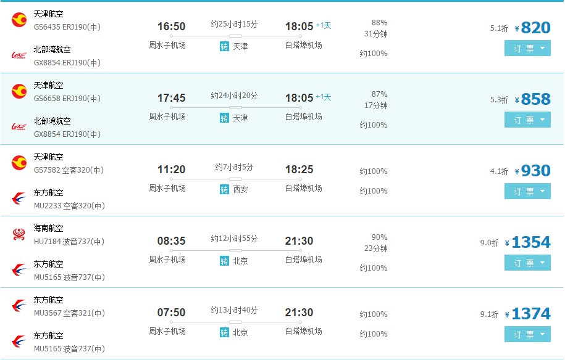
Task: Click the flight number GS6435 ERJ190 text
Action: point(67,27)
